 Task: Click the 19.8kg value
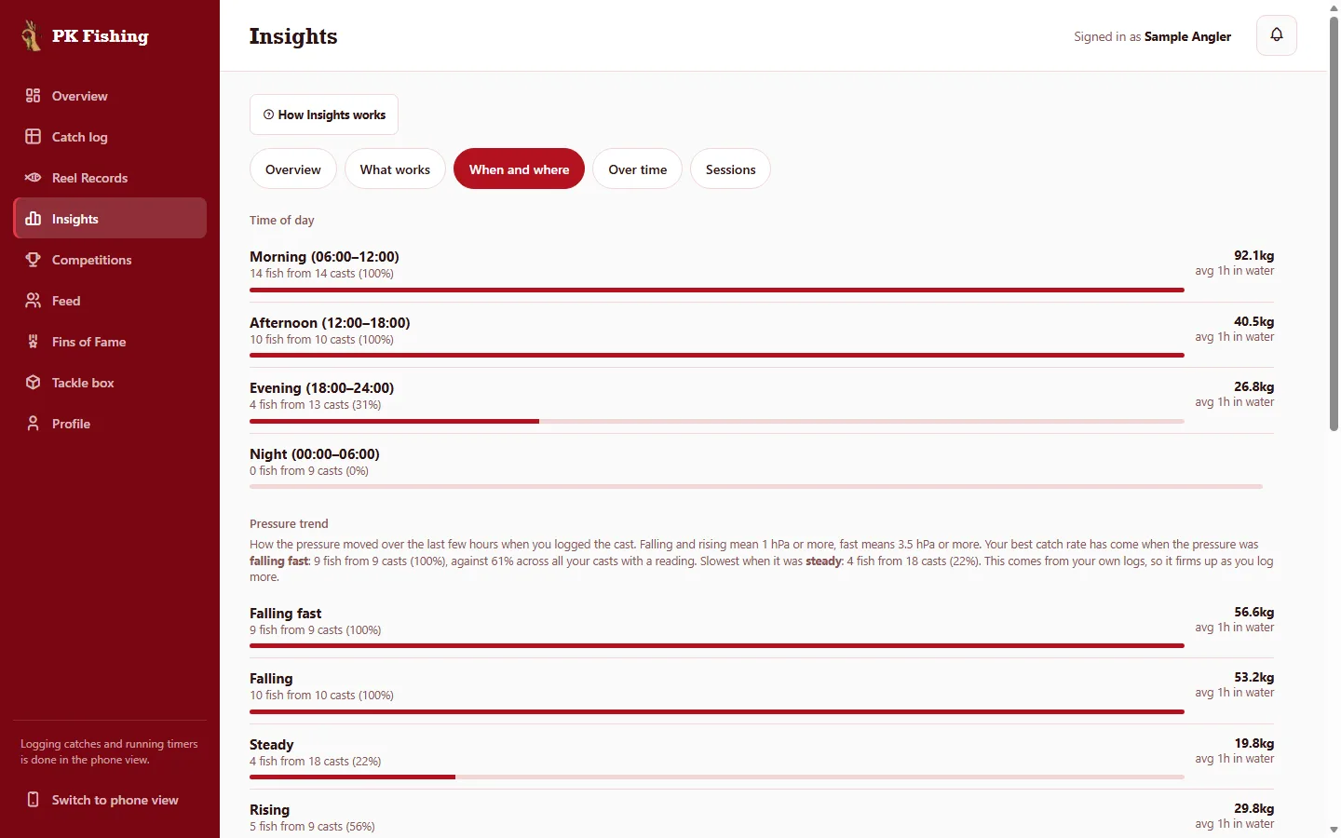click(1253, 743)
